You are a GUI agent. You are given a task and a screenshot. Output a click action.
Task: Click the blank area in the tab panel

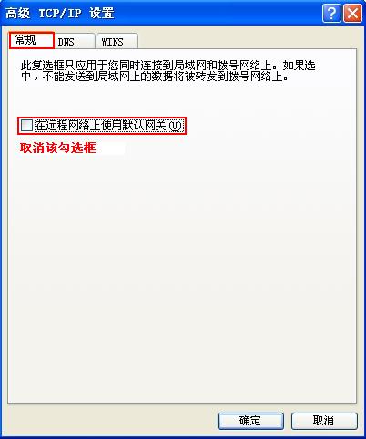tap(182, 273)
